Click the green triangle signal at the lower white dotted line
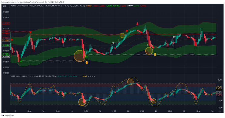The height and width of the screenshot is (118, 225). tap(21, 61)
